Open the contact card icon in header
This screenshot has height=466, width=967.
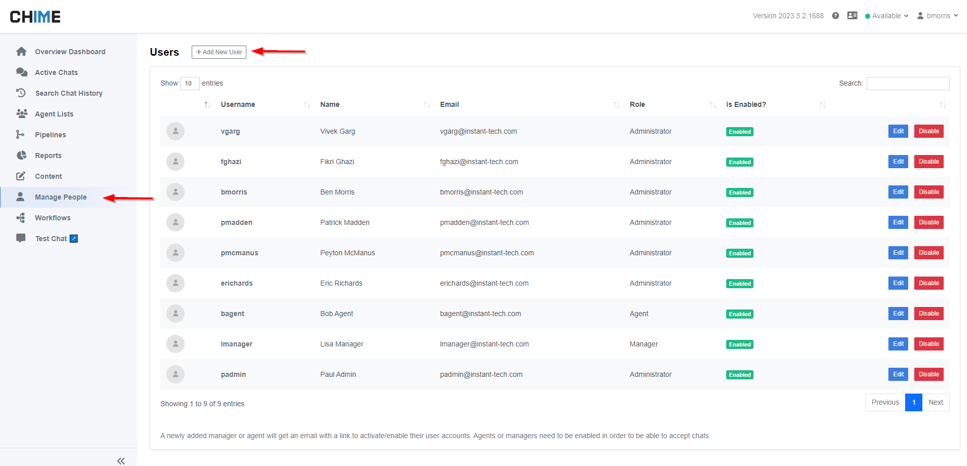pos(852,16)
